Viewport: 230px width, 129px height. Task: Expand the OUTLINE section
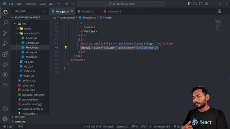pyautogui.click(x=29, y=117)
